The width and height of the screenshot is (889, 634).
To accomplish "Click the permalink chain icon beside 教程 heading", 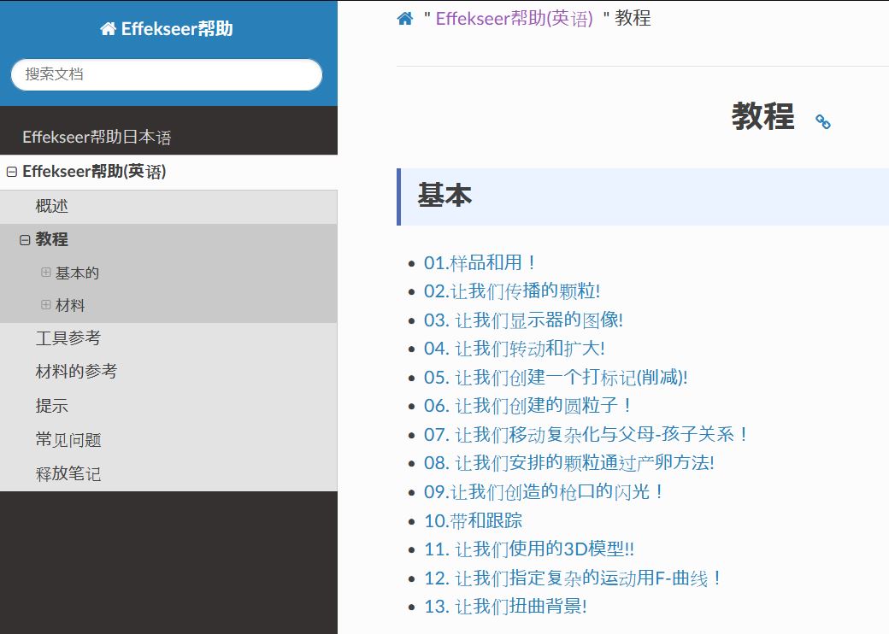I will (822, 121).
